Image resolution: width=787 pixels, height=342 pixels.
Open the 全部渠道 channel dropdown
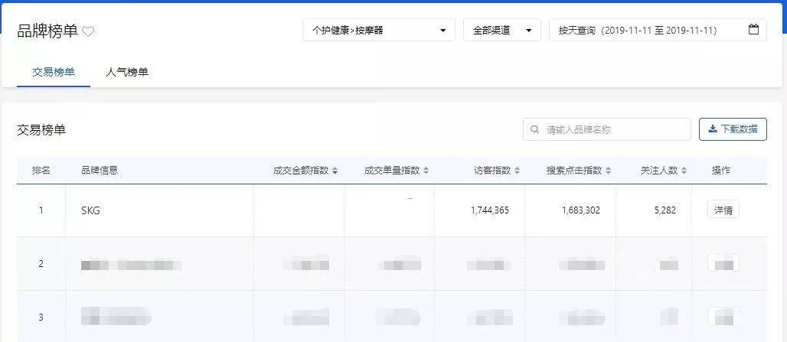pos(502,30)
